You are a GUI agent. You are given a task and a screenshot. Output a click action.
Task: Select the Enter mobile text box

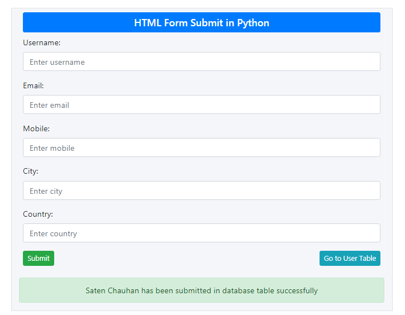point(202,147)
